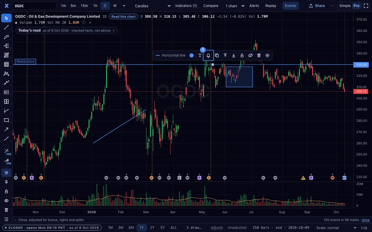This screenshot has width=372, height=232.
Task: Click the OGDC symbol search field
Action: click(x=35, y=6)
